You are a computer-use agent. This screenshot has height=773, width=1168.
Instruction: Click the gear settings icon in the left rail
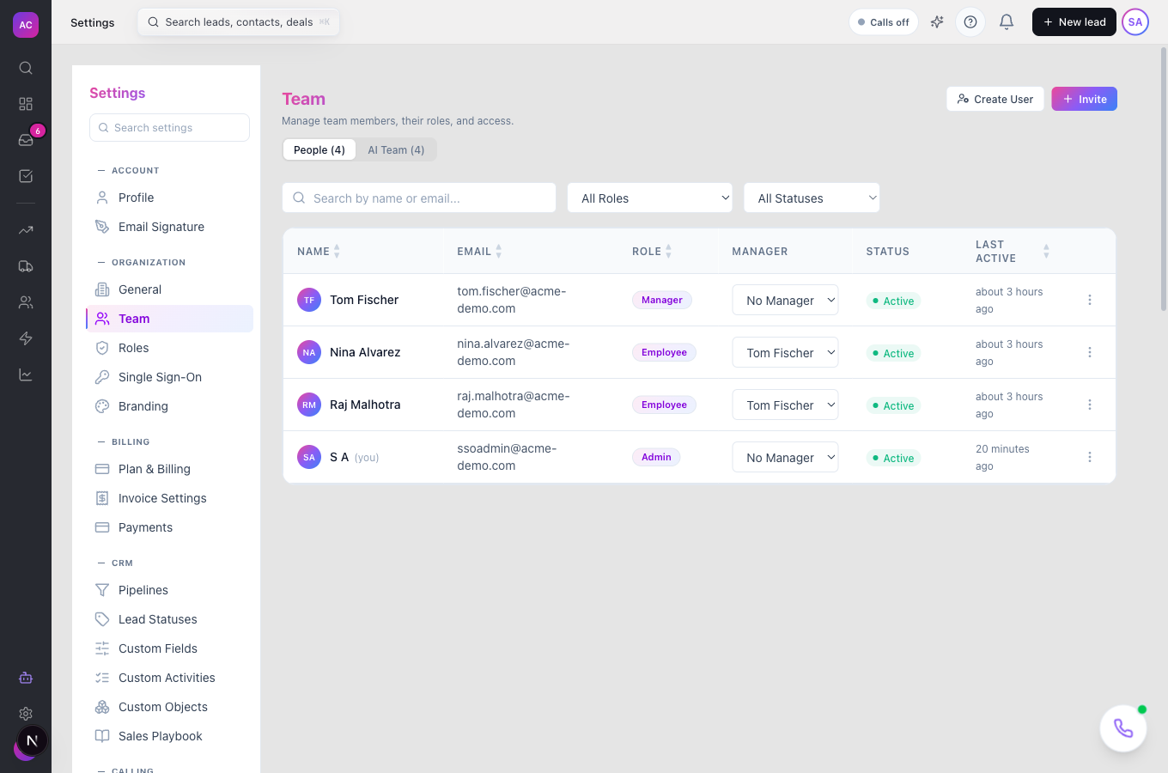pos(26,714)
